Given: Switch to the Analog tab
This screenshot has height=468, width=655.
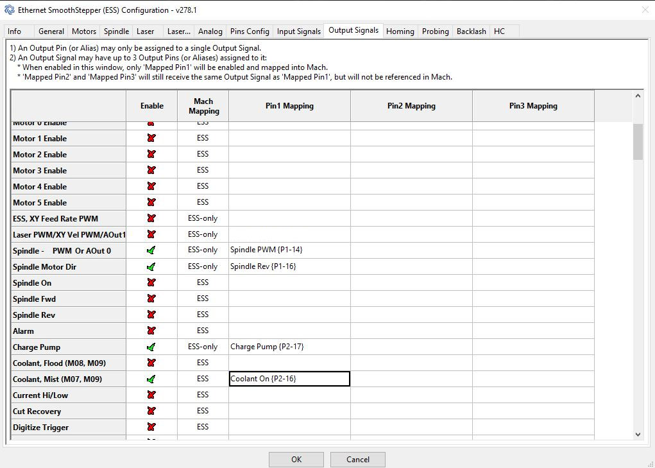Looking at the screenshot, I should click(210, 31).
